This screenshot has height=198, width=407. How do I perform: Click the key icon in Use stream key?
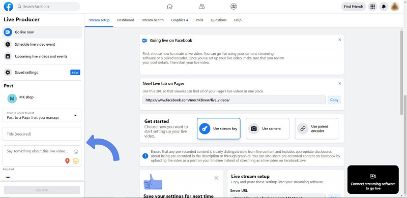pyautogui.click(x=205, y=128)
